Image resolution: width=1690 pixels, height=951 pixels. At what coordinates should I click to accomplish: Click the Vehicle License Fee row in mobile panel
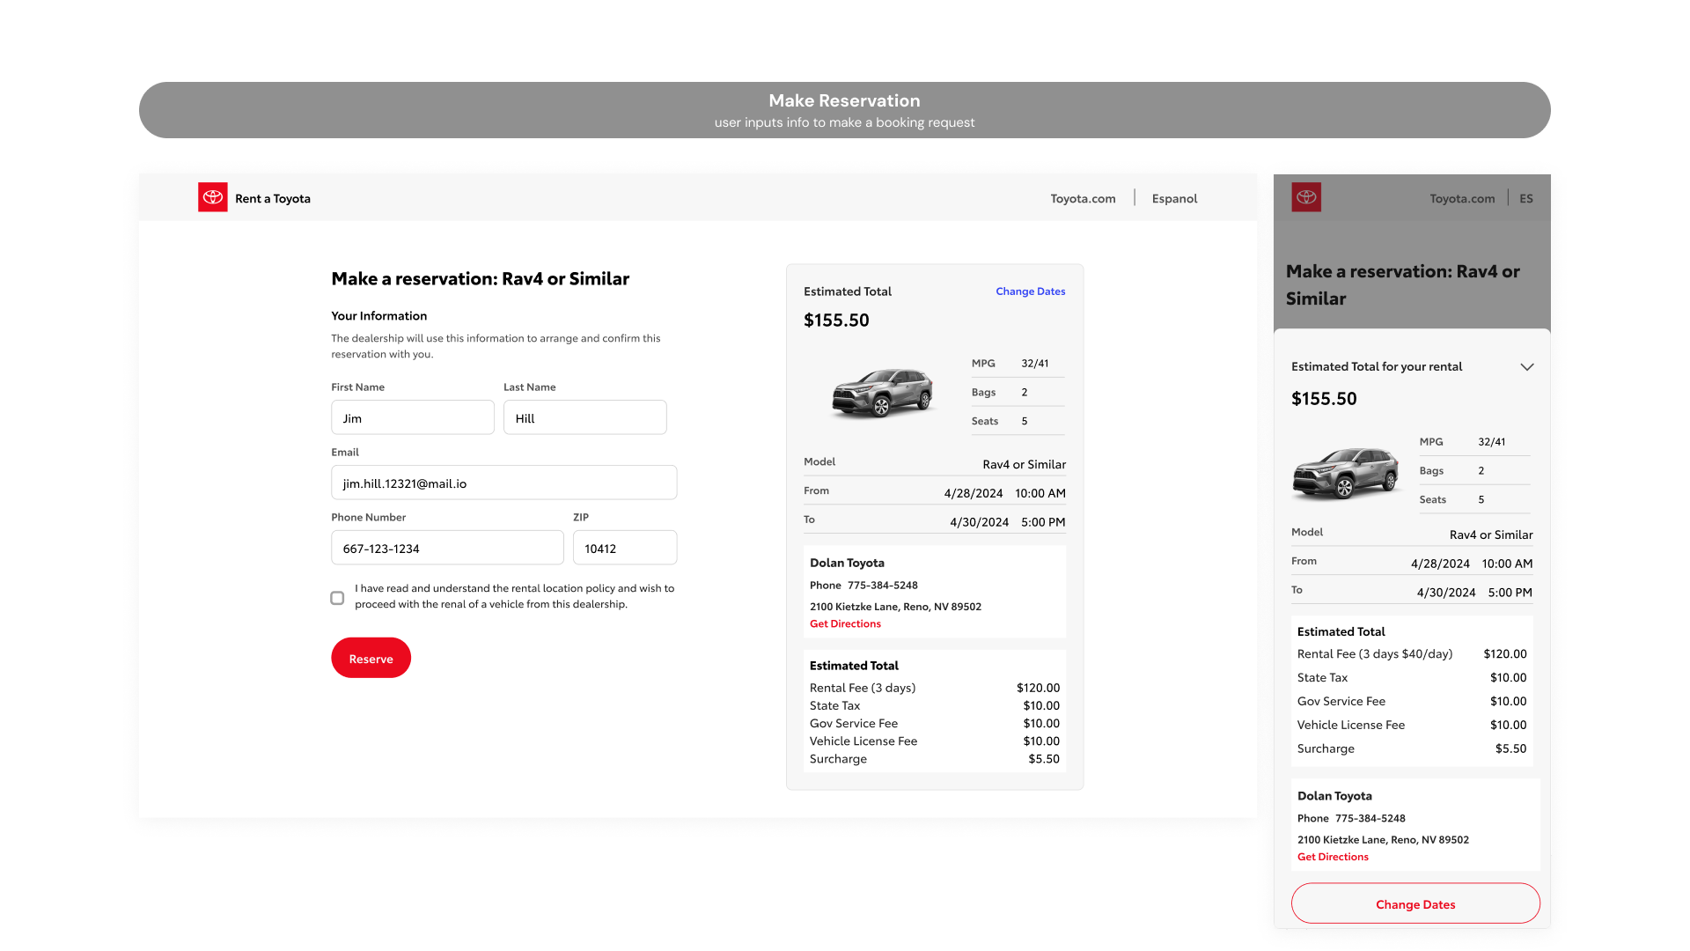1412,725
